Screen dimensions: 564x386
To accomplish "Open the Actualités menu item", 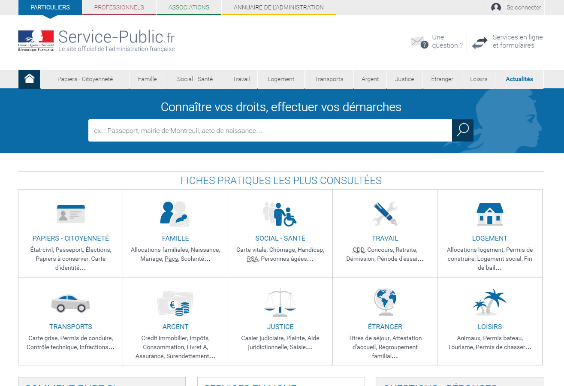I will (x=519, y=79).
